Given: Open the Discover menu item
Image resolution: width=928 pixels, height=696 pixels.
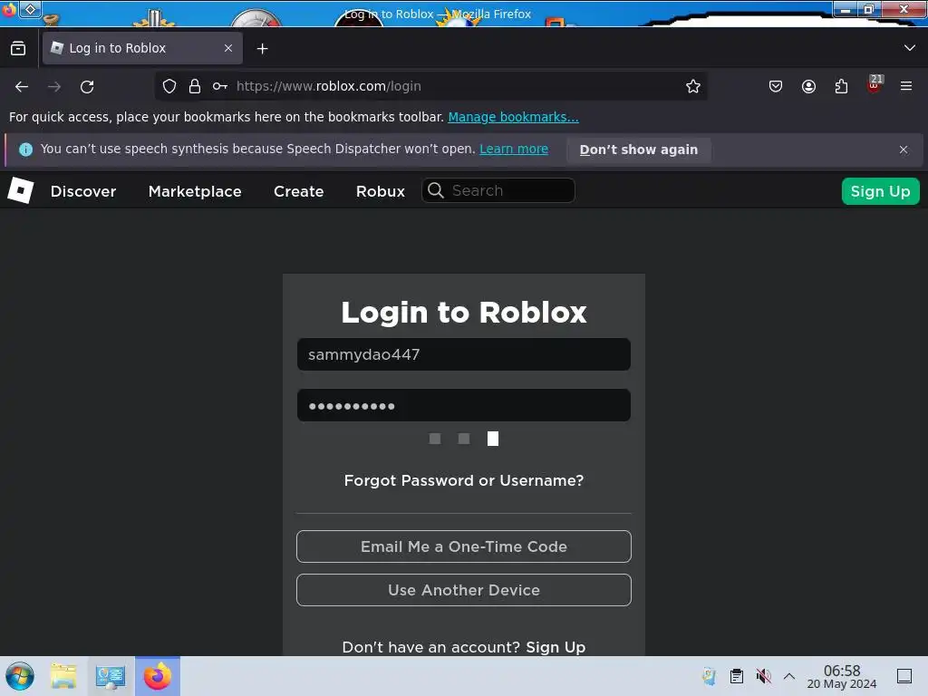Looking at the screenshot, I should click(83, 191).
